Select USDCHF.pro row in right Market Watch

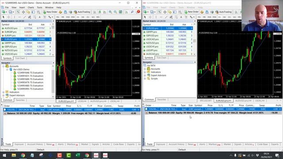pos(168,46)
